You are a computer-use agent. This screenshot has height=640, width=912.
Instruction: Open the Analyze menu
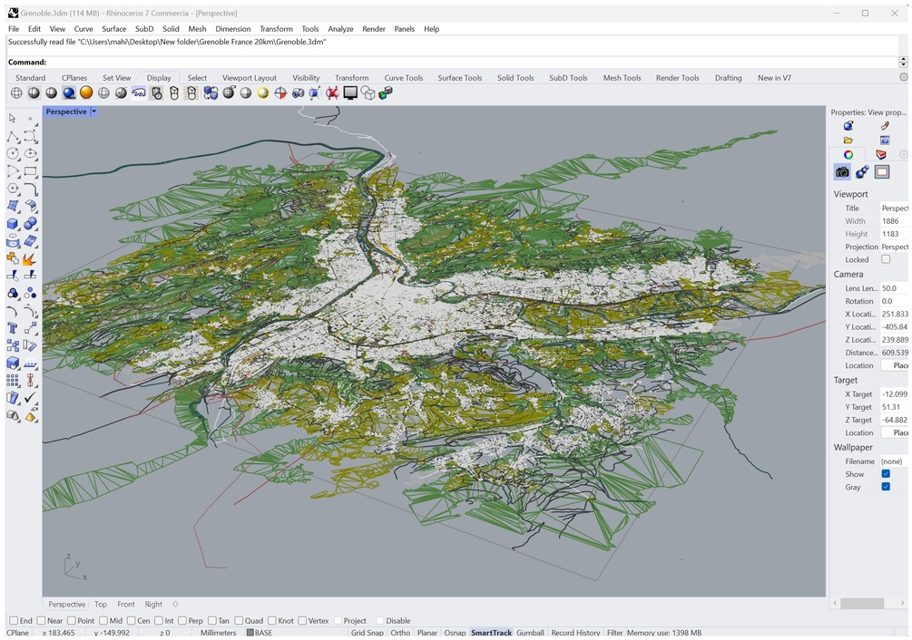point(340,29)
